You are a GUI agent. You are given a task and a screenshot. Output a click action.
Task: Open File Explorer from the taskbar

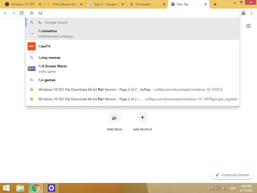20,188
